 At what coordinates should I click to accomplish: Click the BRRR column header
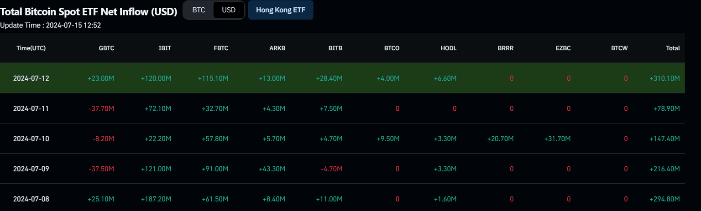[506, 48]
